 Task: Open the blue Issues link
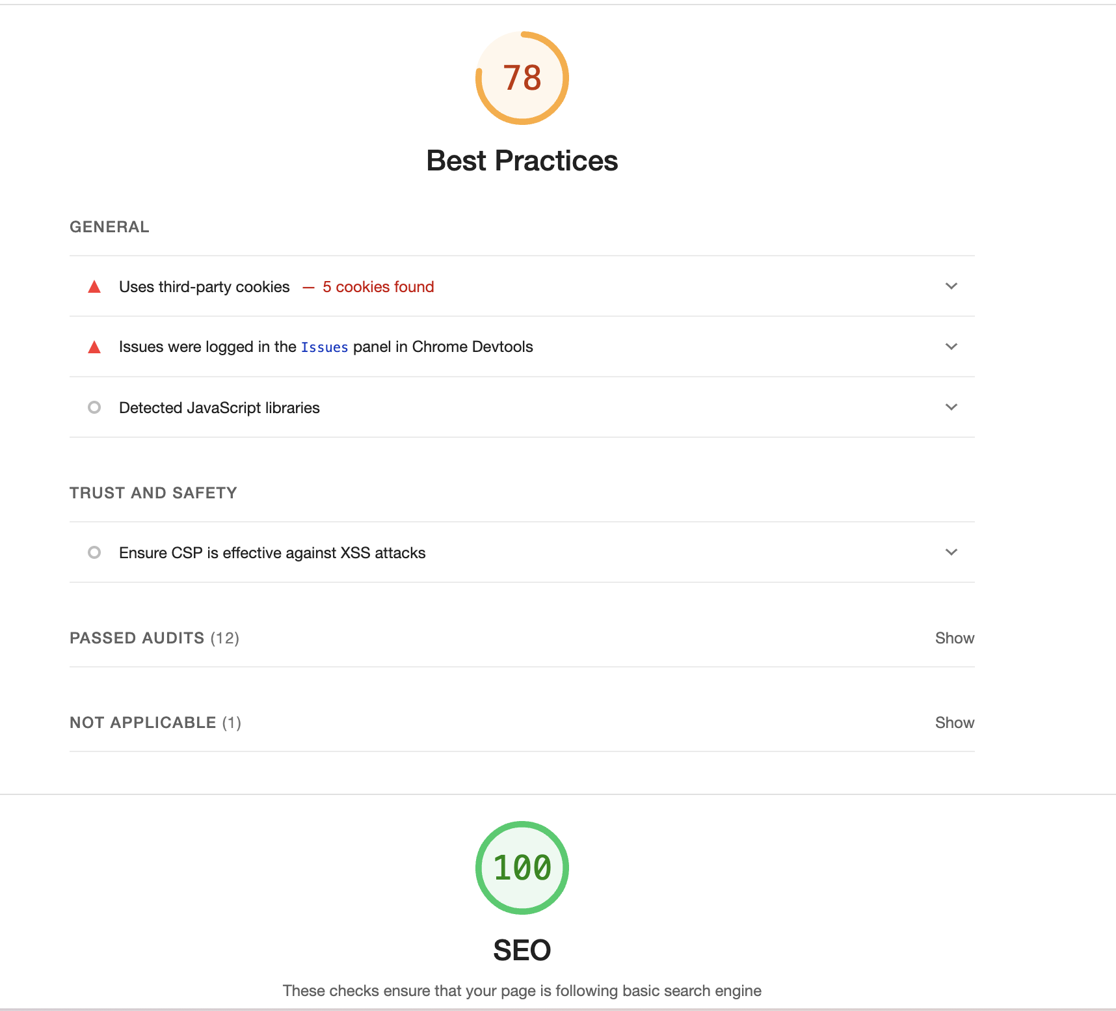pyautogui.click(x=325, y=347)
